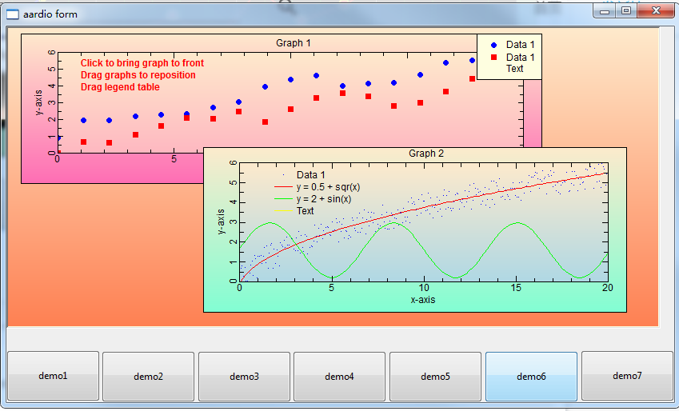Viewport: 679px width, 411px height.
Task: Click the y-axis label of Graph 2
Action: tap(221, 221)
